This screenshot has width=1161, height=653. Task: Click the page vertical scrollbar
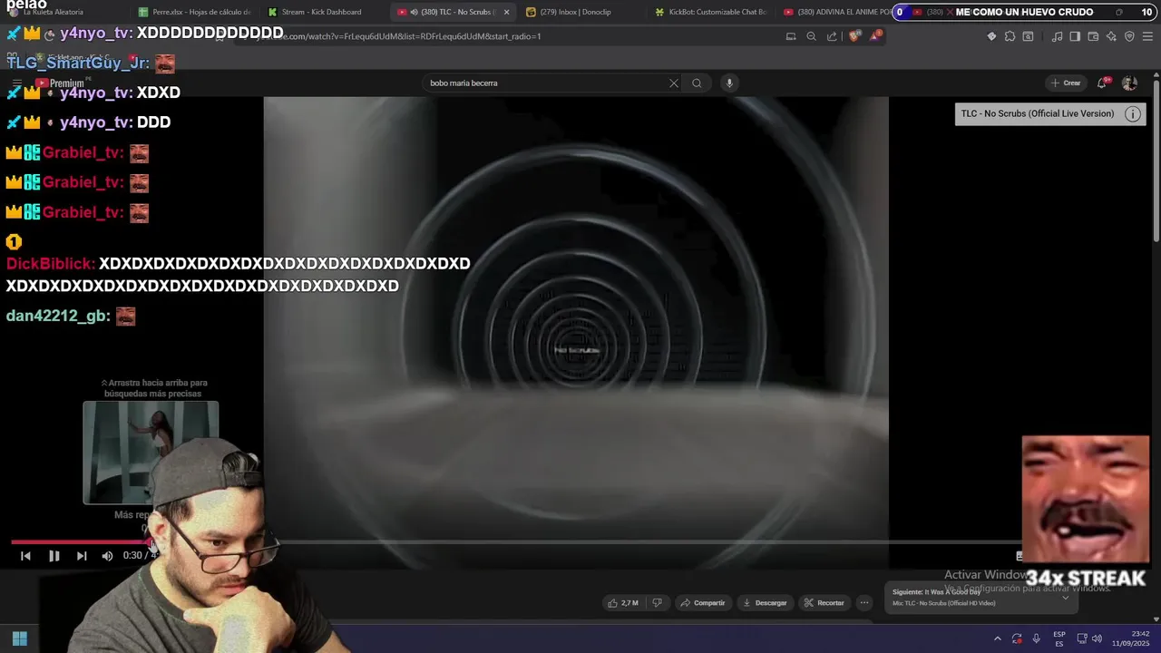tap(1156, 163)
